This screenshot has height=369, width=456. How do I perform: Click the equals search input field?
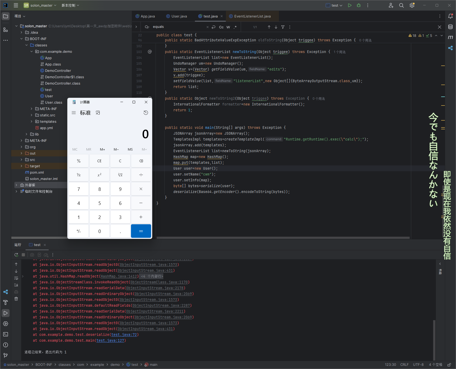[178, 27]
